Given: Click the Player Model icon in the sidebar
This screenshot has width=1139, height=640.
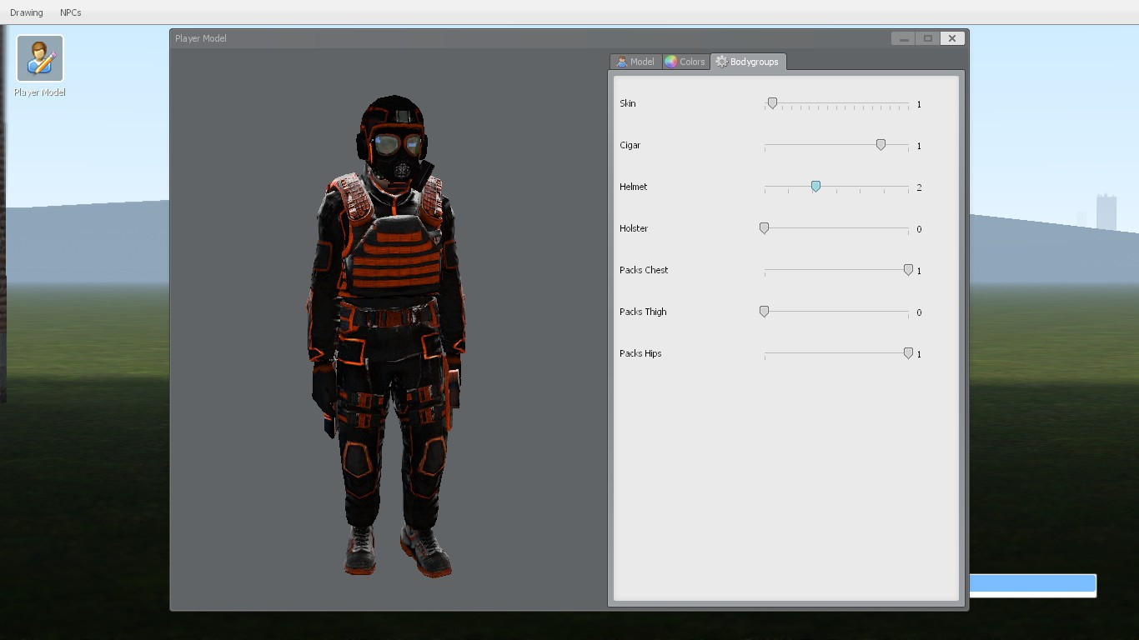Looking at the screenshot, I should click(x=39, y=59).
